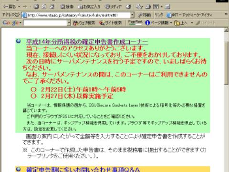Click the Stop loading icon
The width and height of the screenshot is (229, 172).
(x=36, y=7)
